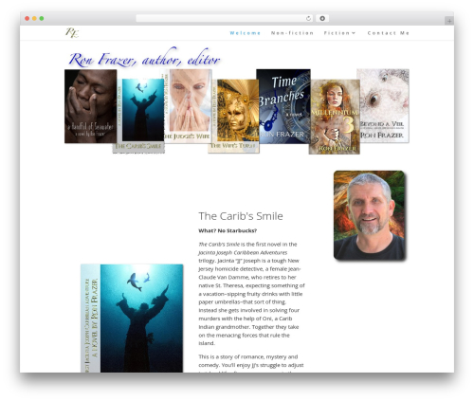
Task: Reload the page with refresh icon
Action: click(308, 18)
